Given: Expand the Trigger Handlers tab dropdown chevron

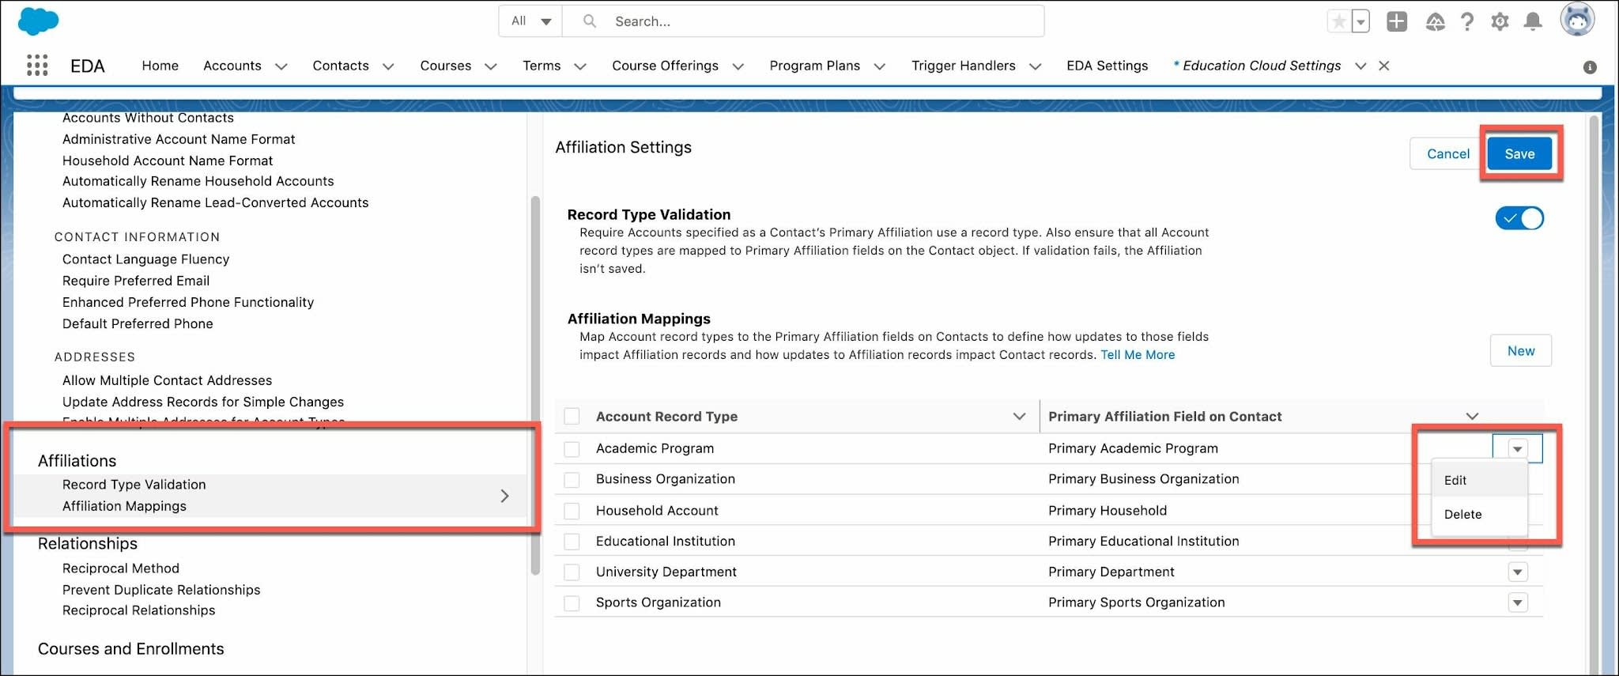Looking at the screenshot, I should point(1035,66).
